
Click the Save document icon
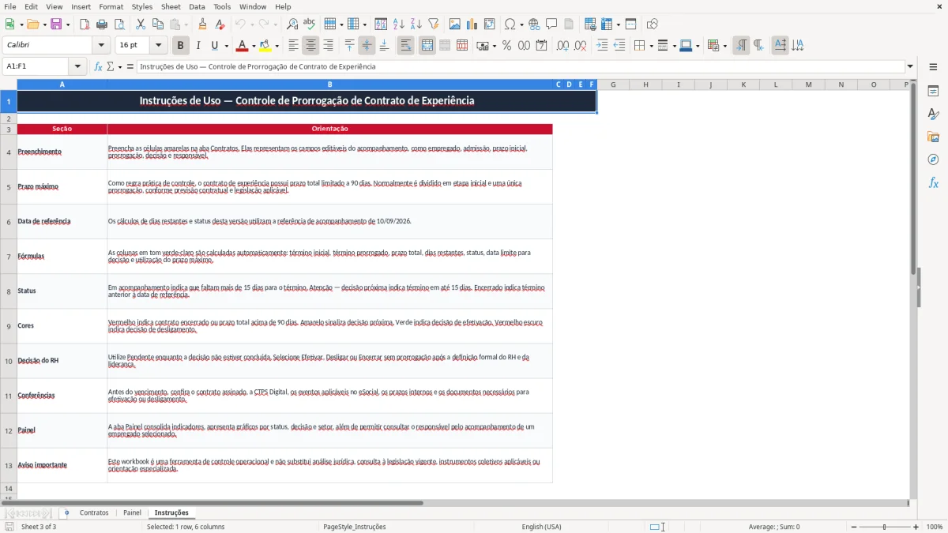coord(56,24)
